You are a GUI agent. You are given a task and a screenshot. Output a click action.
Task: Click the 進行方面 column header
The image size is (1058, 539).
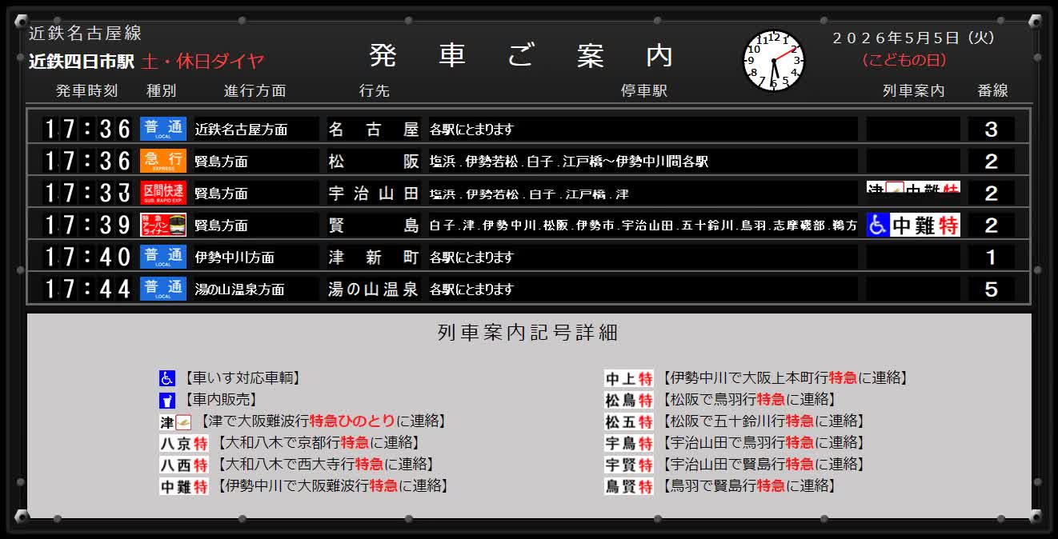(x=254, y=91)
